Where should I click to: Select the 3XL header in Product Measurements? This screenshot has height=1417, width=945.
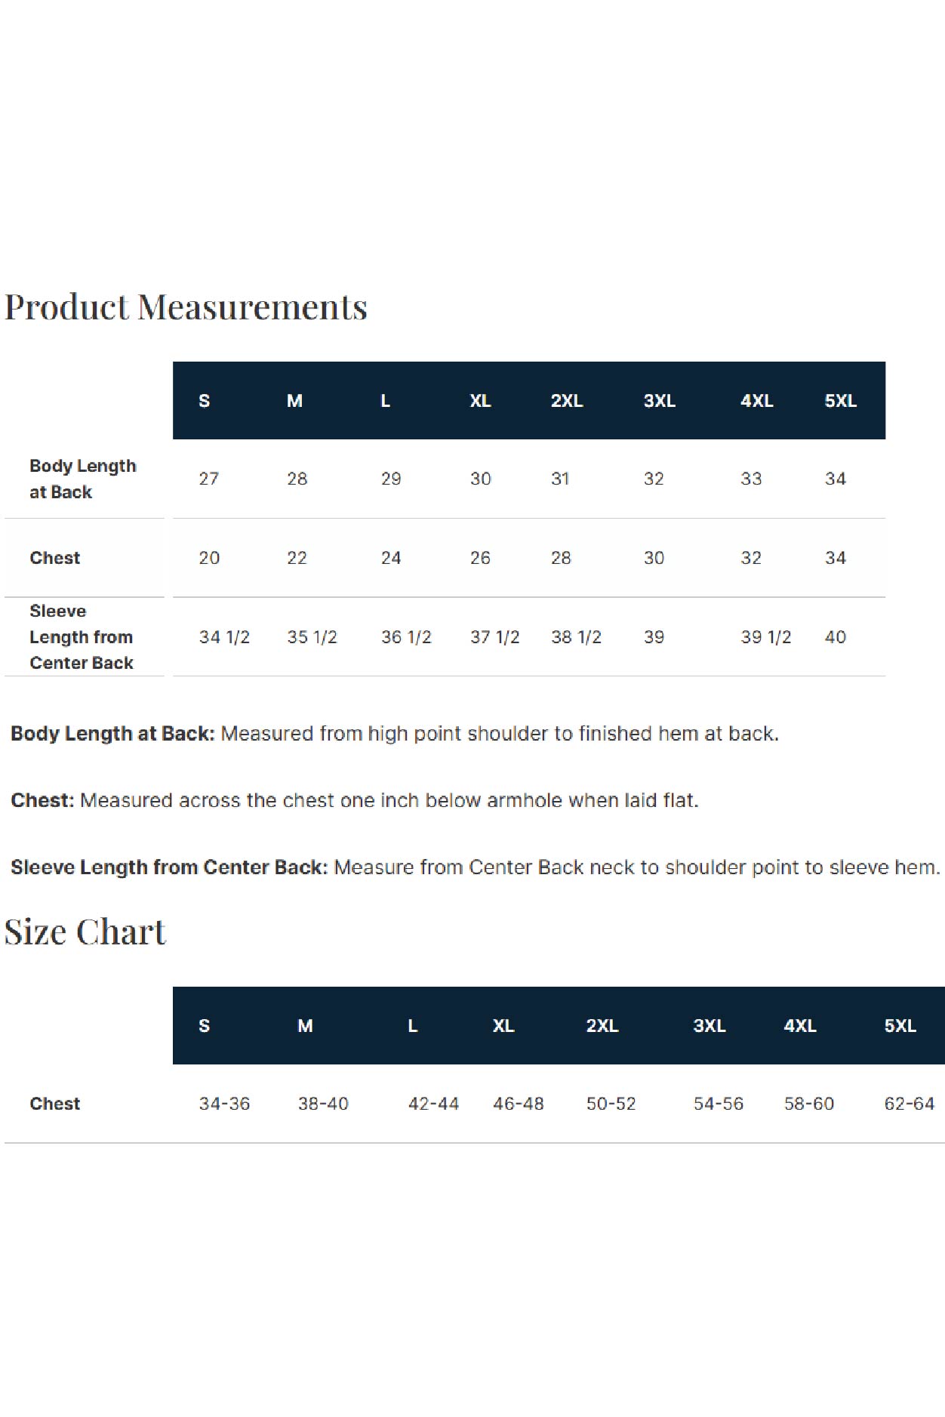pyautogui.click(x=660, y=401)
